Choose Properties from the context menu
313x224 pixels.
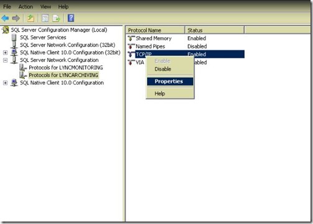(x=170, y=82)
